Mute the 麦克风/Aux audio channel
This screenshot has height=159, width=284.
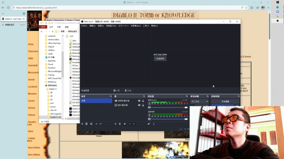149,107
